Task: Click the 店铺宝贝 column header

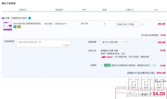Action: (23, 10)
